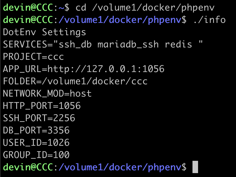Click the GROUP_ID=100 line
236x177 pixels.
[x=36, y=155]
